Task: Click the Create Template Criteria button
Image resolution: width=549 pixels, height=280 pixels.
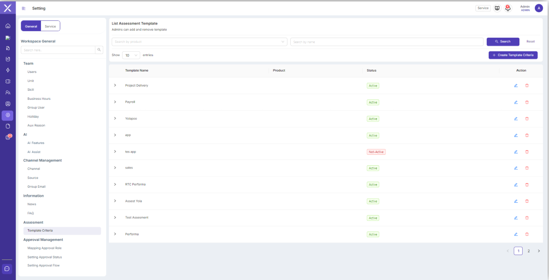Action: (513, 55)
